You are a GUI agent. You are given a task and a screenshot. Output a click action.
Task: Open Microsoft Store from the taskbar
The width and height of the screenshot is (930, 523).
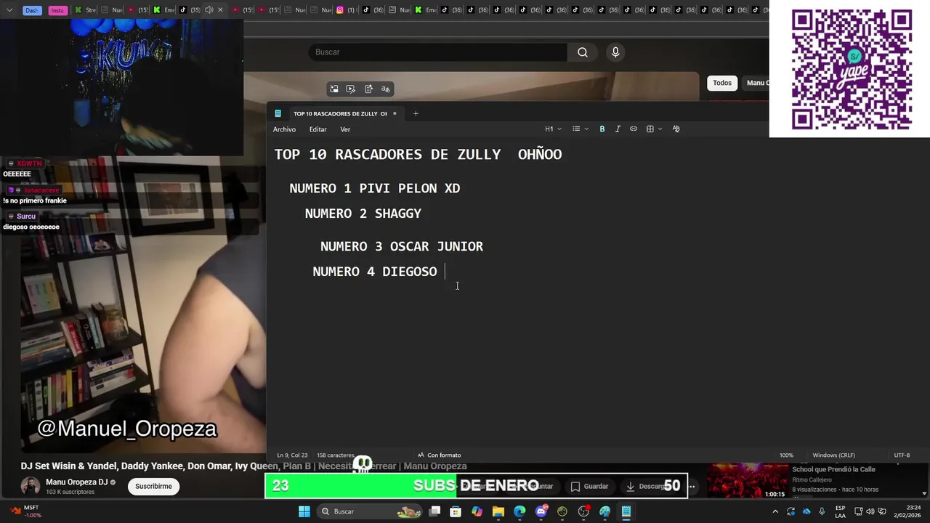coord(456,511)
